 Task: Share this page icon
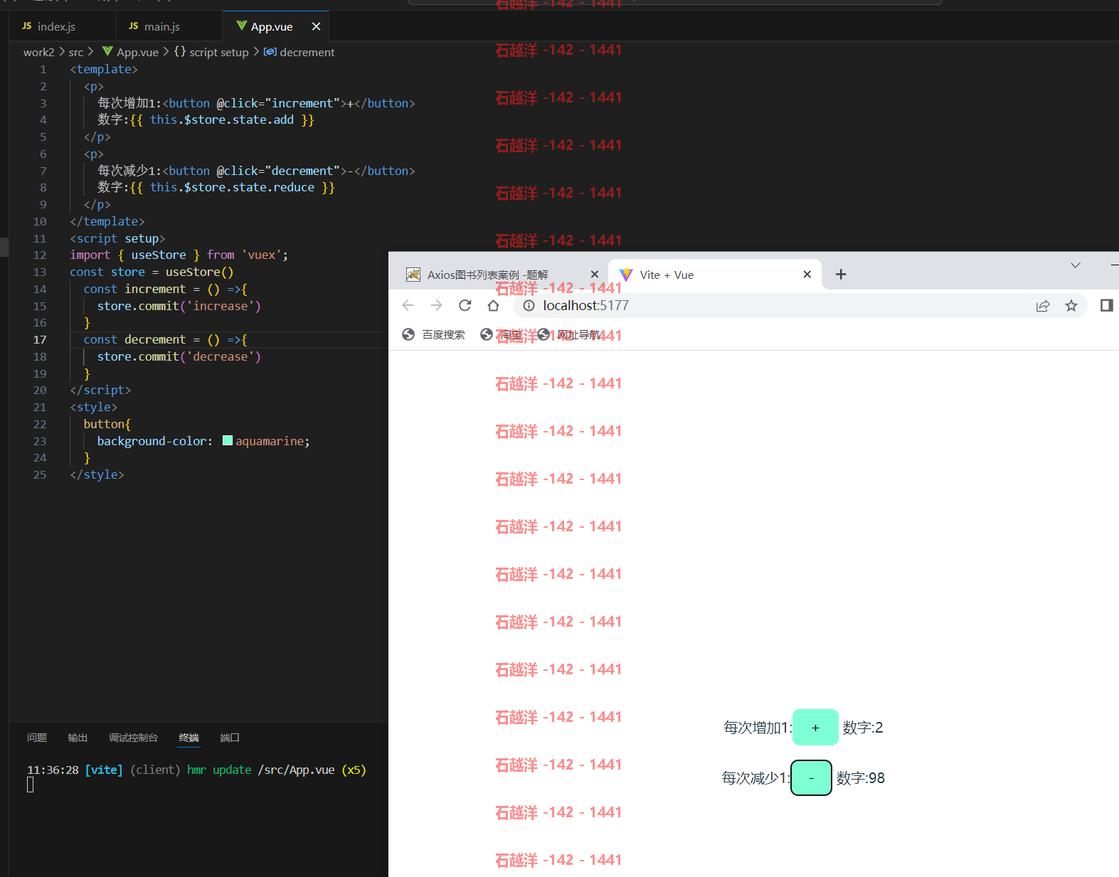[x=1043, y=306]
